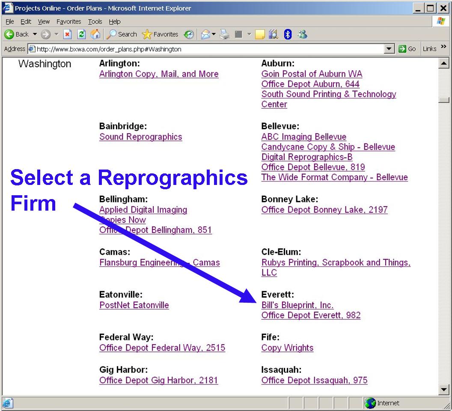
Task: Click the Forward navigation arrow
Action: pos(45,35)
